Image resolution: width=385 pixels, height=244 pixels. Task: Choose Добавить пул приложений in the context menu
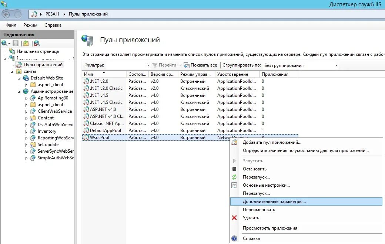click(306, 142)
